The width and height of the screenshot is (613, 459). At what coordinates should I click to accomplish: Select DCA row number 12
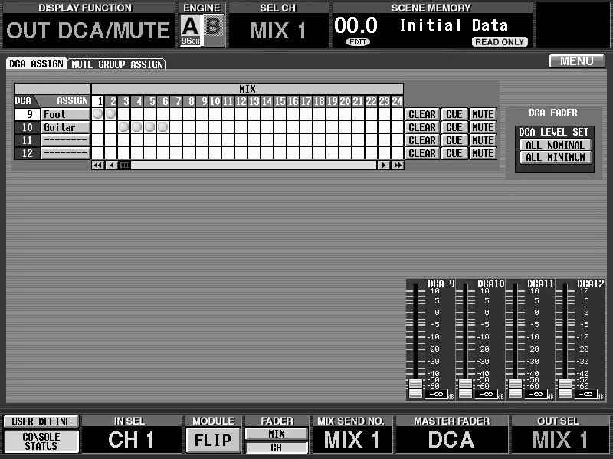pos(27,153)
